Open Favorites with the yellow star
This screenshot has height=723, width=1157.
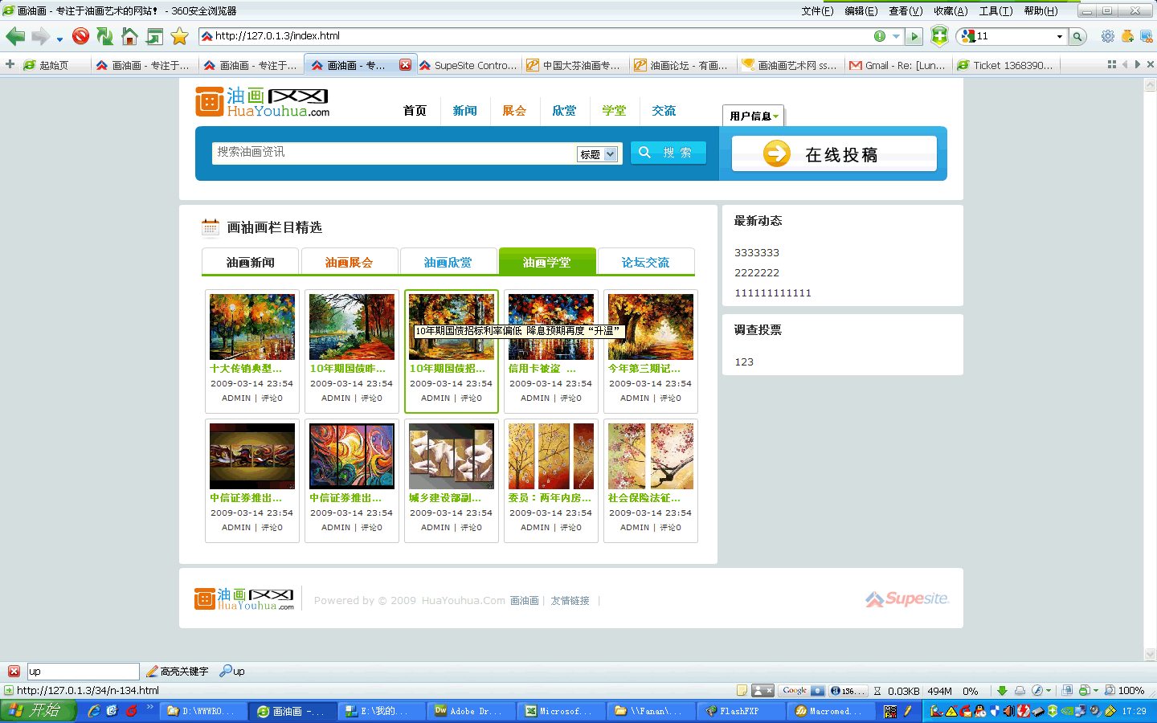point(179,36)
